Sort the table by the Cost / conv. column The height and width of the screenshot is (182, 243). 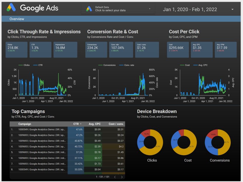116,124
